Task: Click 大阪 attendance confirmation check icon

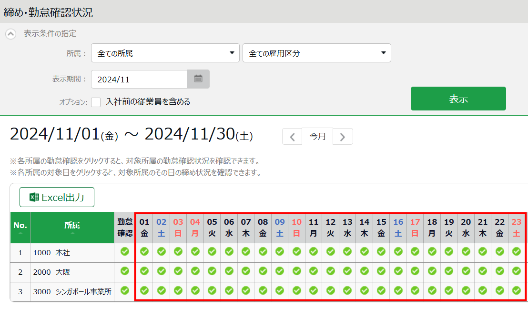Action: pyautogui.click(x=125, y=271)
